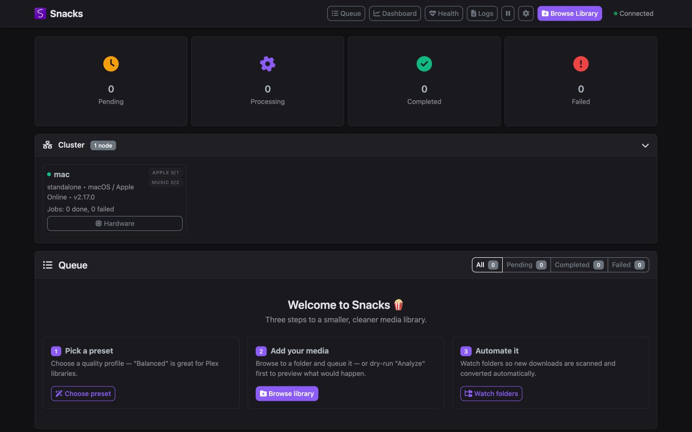This screenshot has height=432, width=692.
Task: Click the 'Automate it' heading
Action: pyautogui.click(x=497, y=351)
